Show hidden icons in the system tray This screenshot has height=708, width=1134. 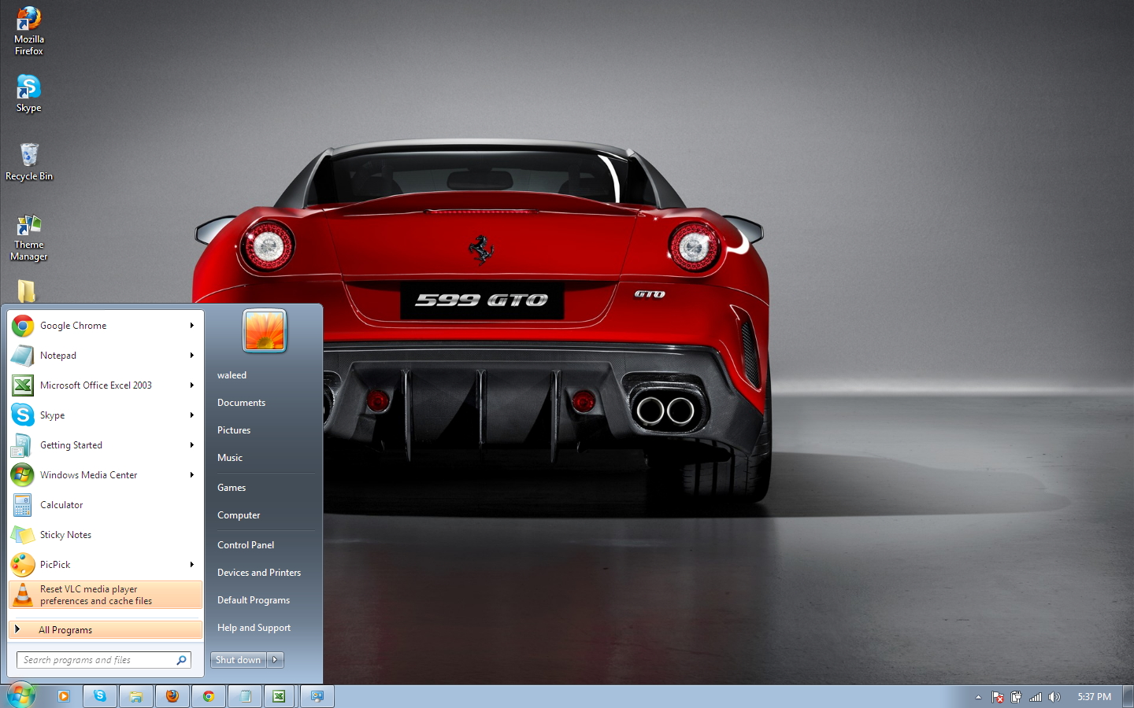[978, 697]
